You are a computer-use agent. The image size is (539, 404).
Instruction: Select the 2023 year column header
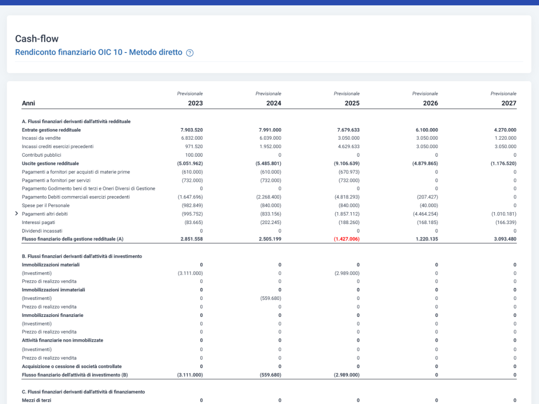(195, 103)
